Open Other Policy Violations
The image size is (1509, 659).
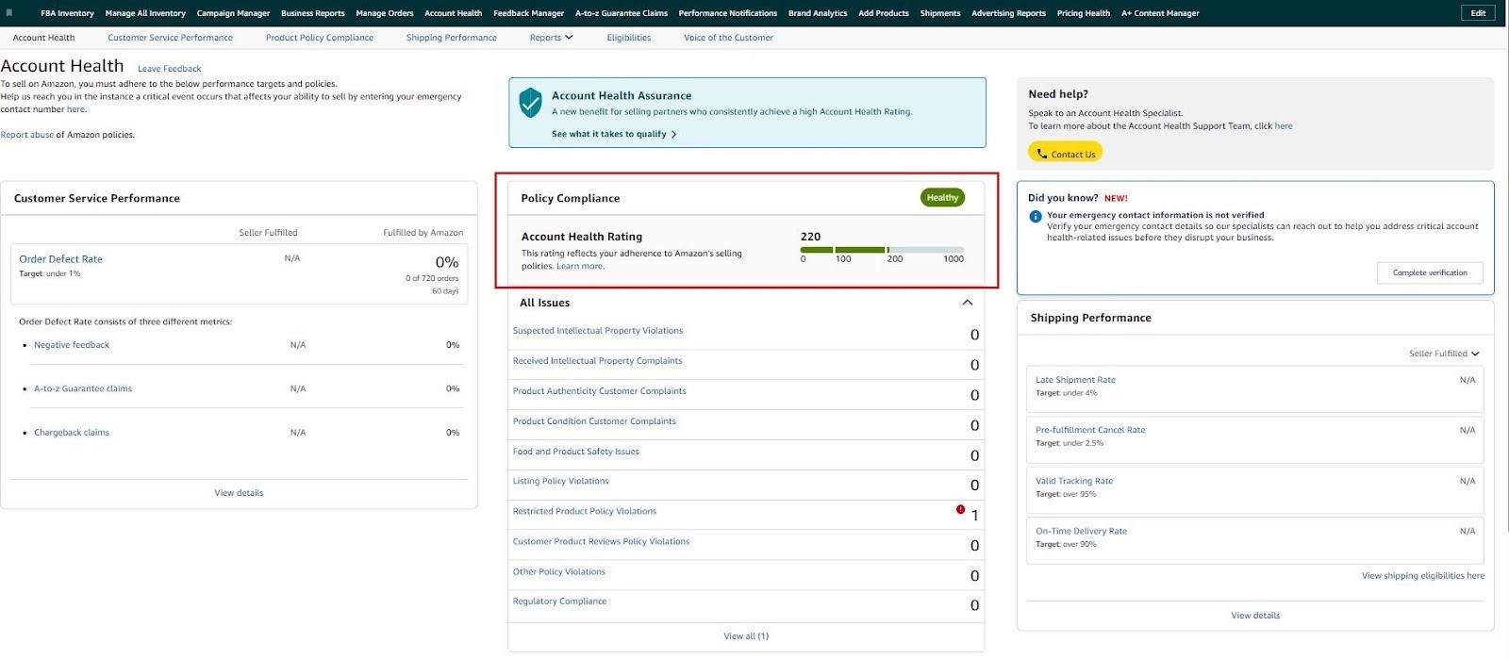click(x=559, y=571)
